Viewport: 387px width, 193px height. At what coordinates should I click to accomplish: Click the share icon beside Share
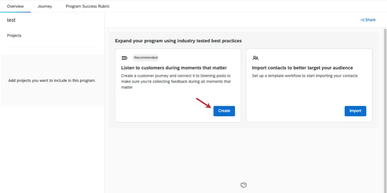(362, 20)
